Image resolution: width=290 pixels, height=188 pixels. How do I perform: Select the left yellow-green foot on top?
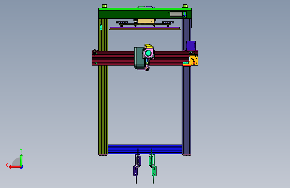click(104, 6)
